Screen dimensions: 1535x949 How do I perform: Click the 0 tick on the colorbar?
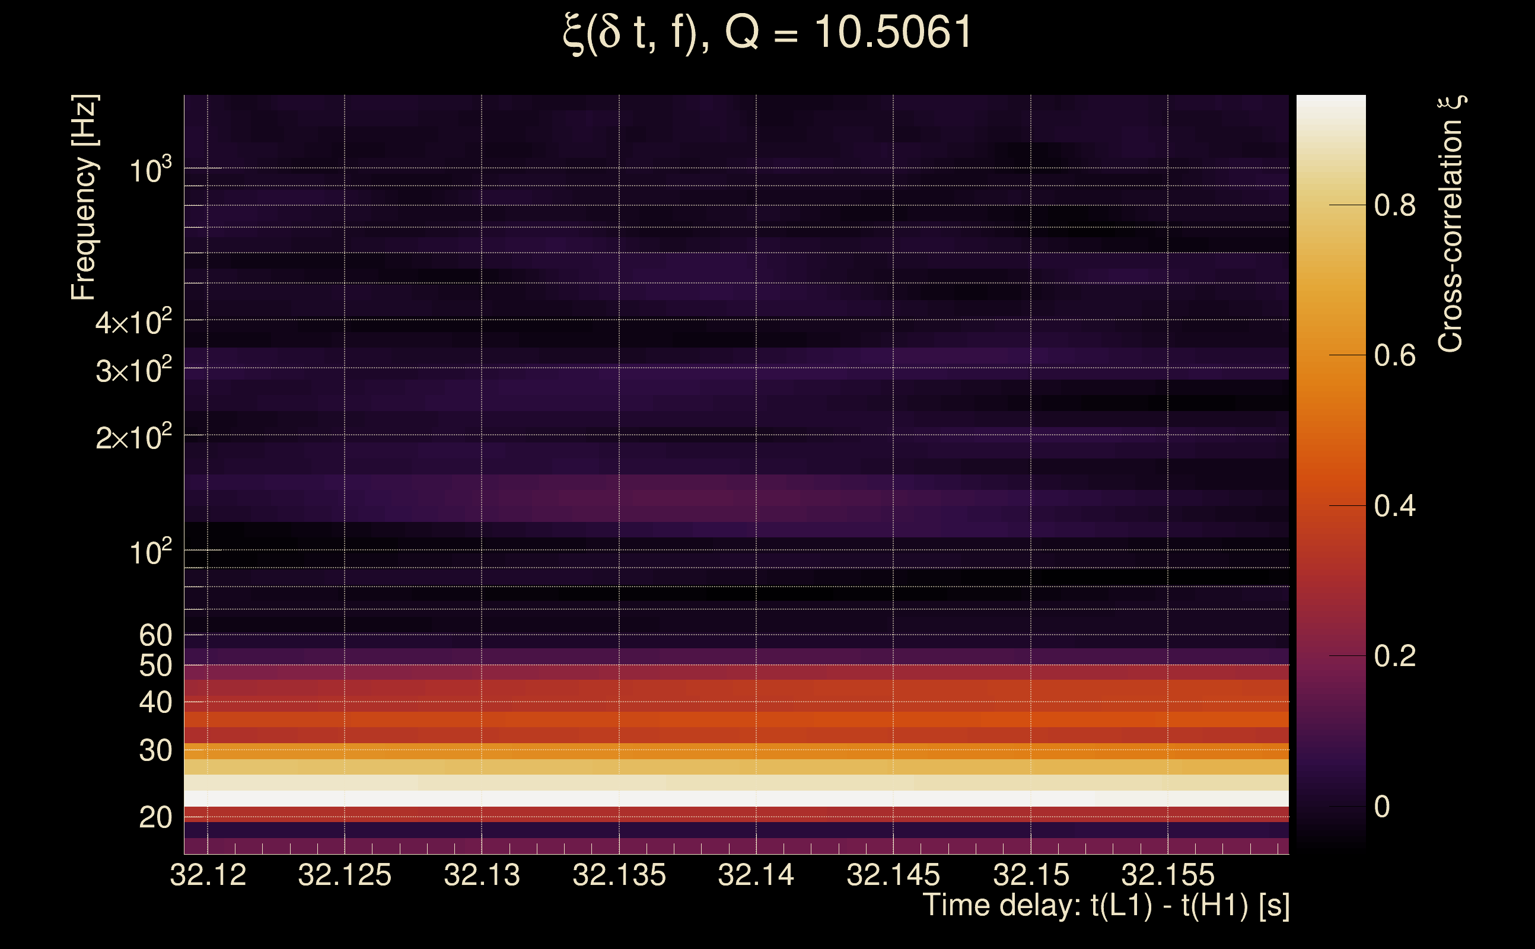point(1382,807)
